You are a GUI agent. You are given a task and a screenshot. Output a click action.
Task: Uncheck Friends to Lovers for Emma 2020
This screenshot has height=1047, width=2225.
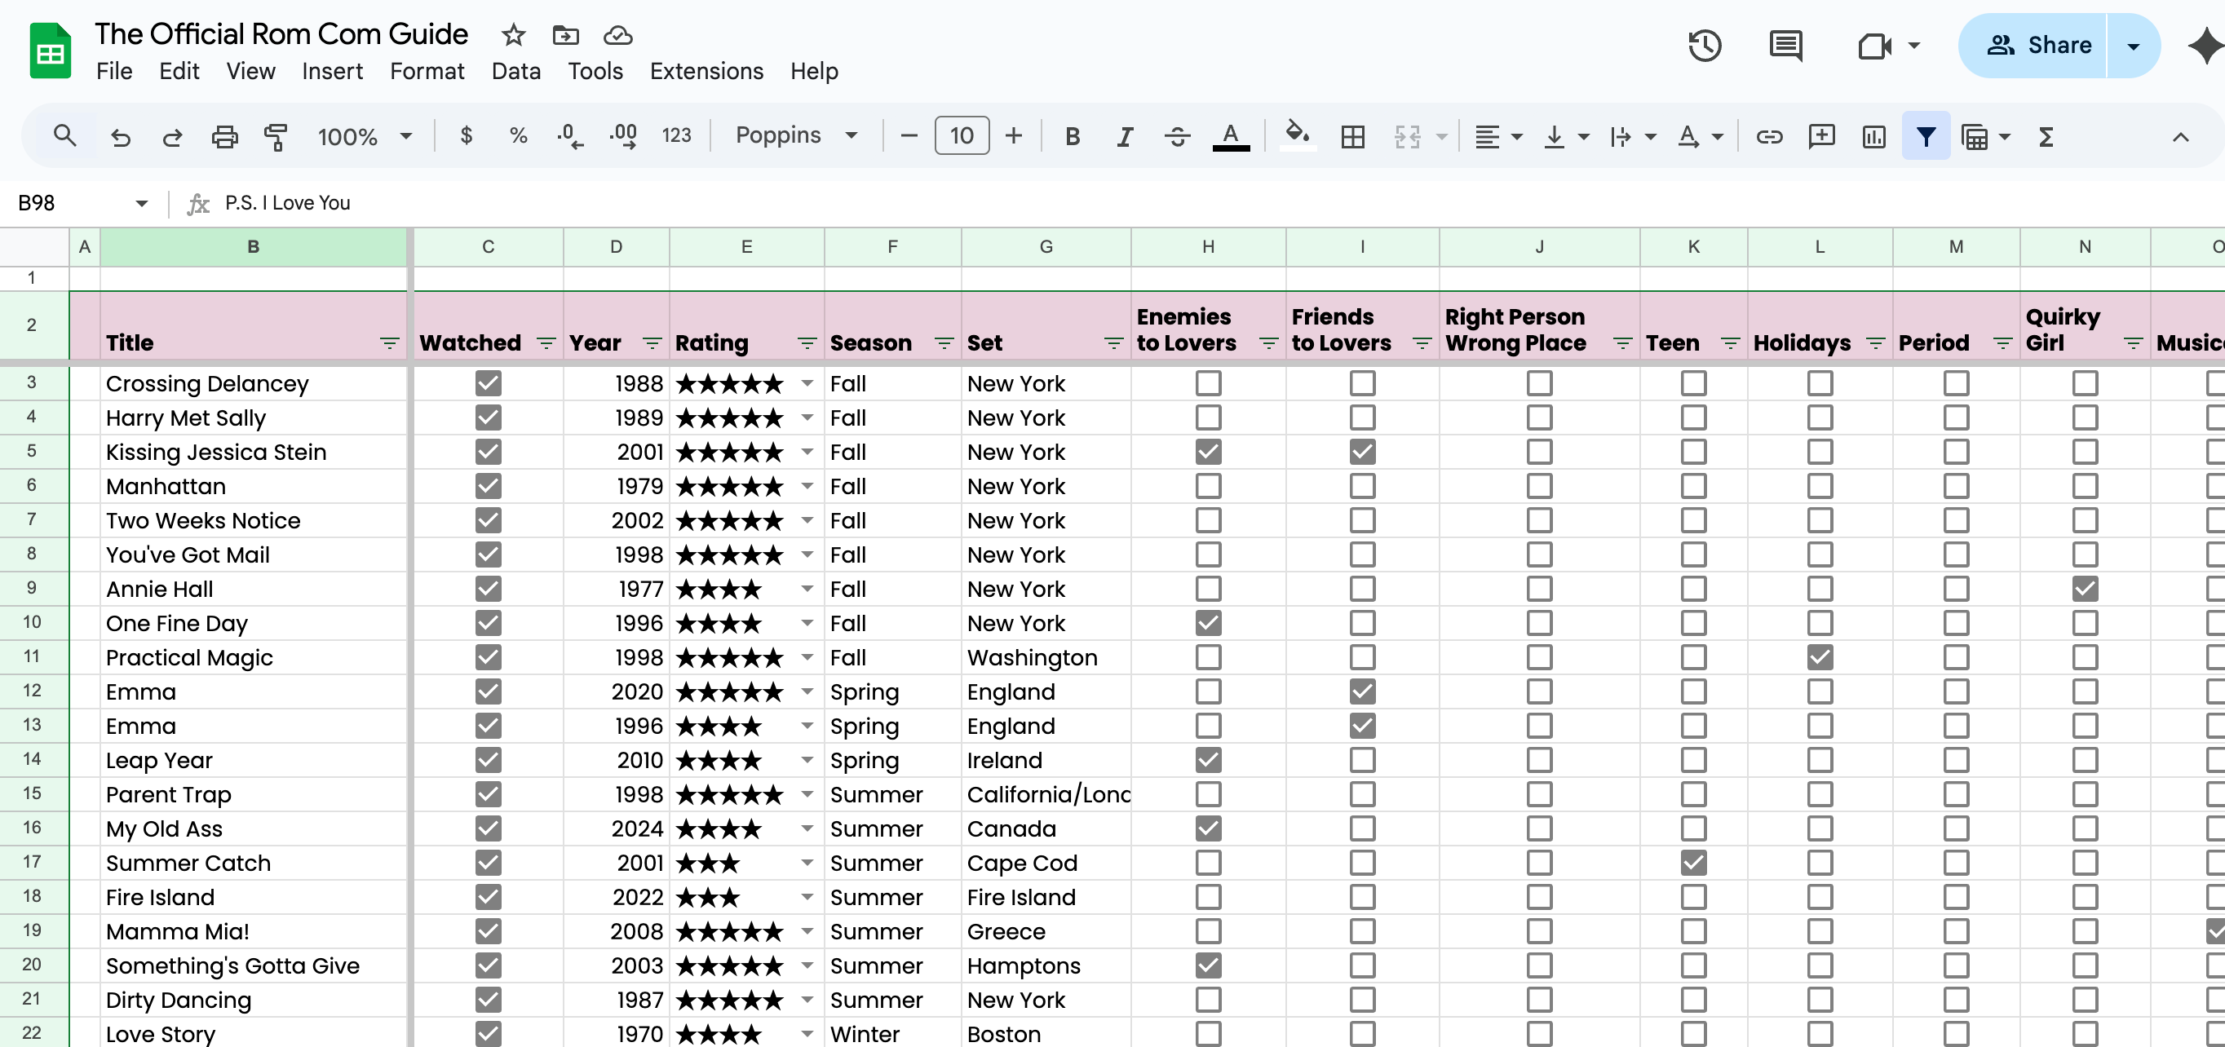pyautogui.click(x=1362, y=692)
